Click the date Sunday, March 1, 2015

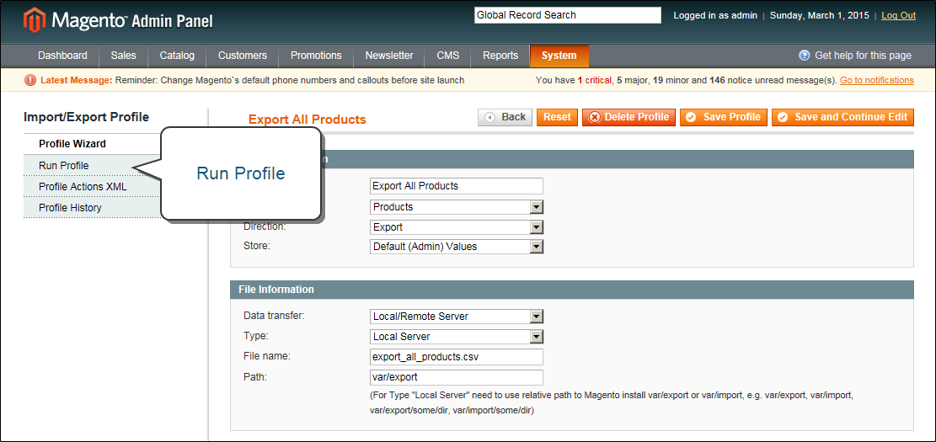click(820, 15)
